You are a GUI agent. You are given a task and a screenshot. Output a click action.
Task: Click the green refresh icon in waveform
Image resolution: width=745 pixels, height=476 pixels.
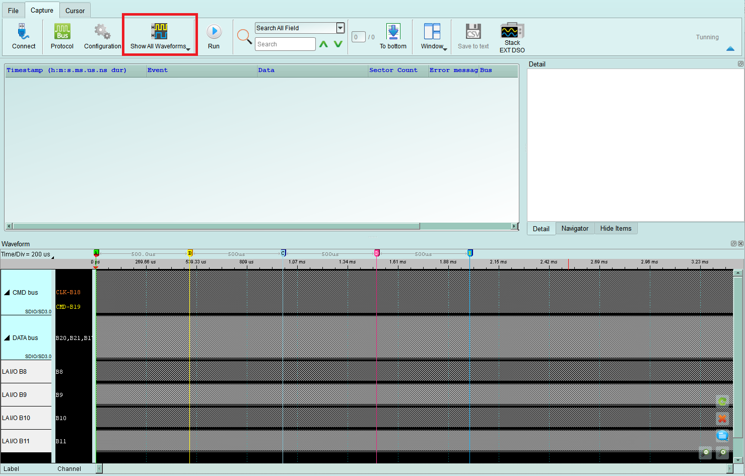722,402
